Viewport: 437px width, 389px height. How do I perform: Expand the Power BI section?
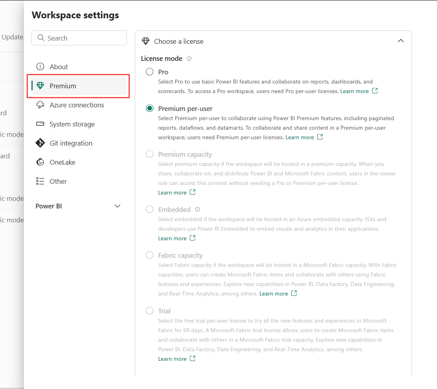tap(117, 206)
